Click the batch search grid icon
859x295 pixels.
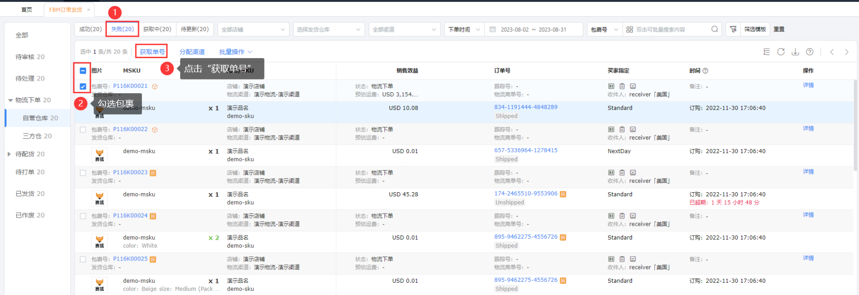[x=629, y=29]
